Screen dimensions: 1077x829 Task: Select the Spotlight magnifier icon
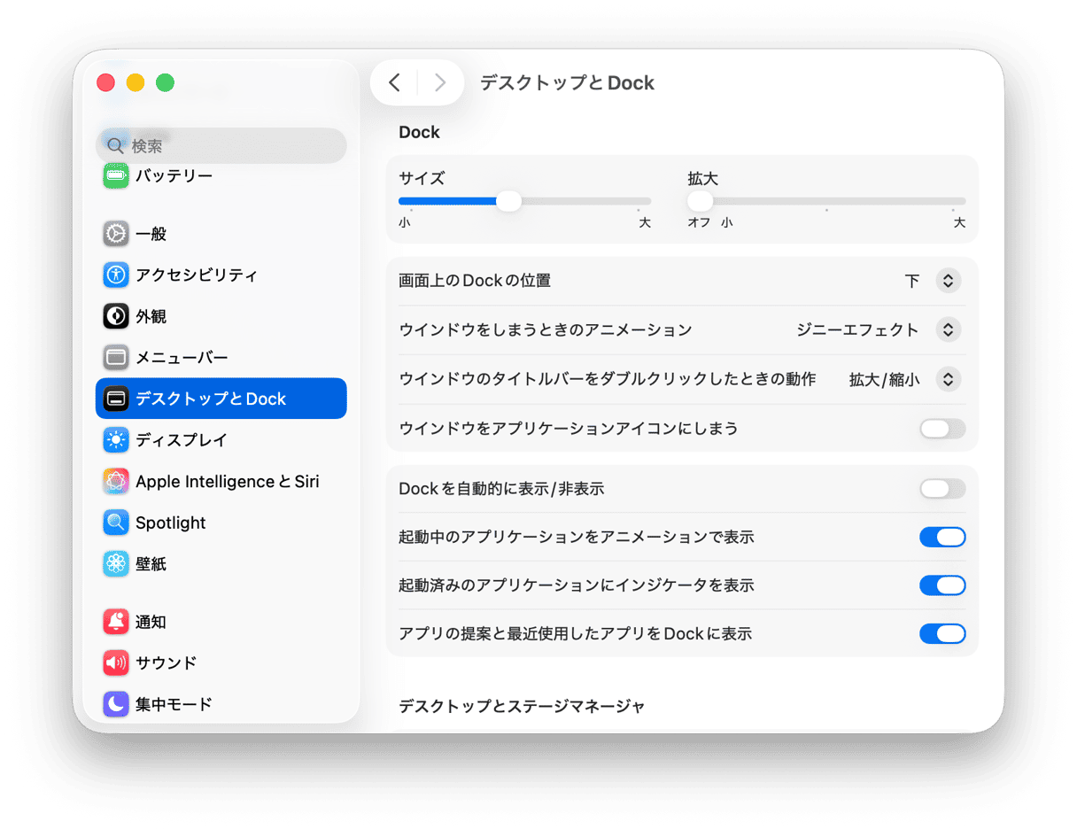coord(116,523)
